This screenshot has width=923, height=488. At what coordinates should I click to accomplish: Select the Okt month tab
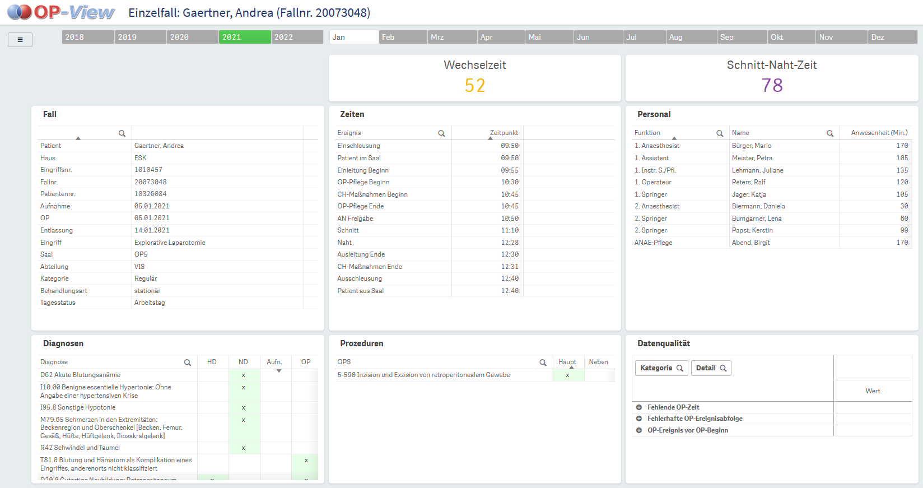[x=791, y=37]
